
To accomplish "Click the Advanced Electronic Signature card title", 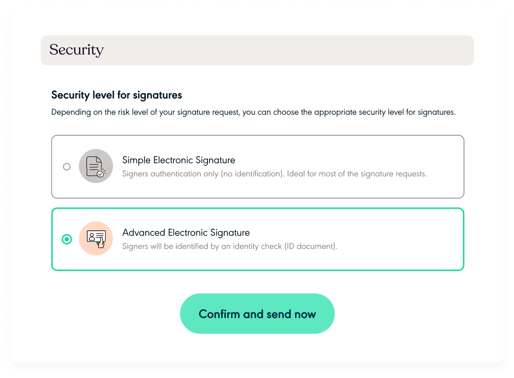I will coord(187,233).
